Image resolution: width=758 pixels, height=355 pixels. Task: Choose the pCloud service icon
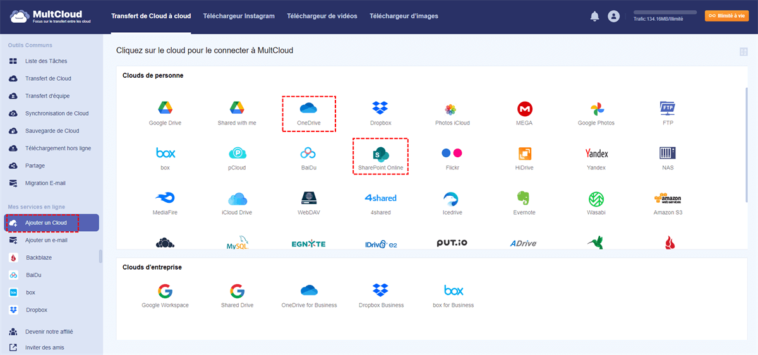(237, 153)
